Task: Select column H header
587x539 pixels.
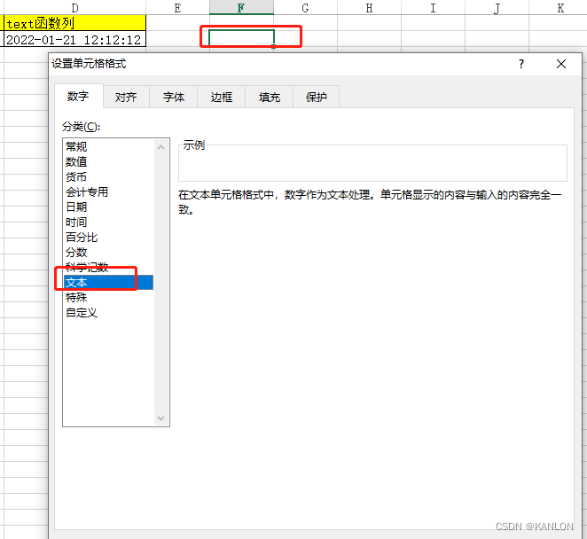Action: 369,7
